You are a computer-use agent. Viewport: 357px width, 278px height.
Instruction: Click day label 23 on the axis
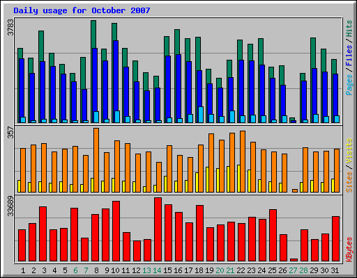pyautogui.click(x=251, y=270)
